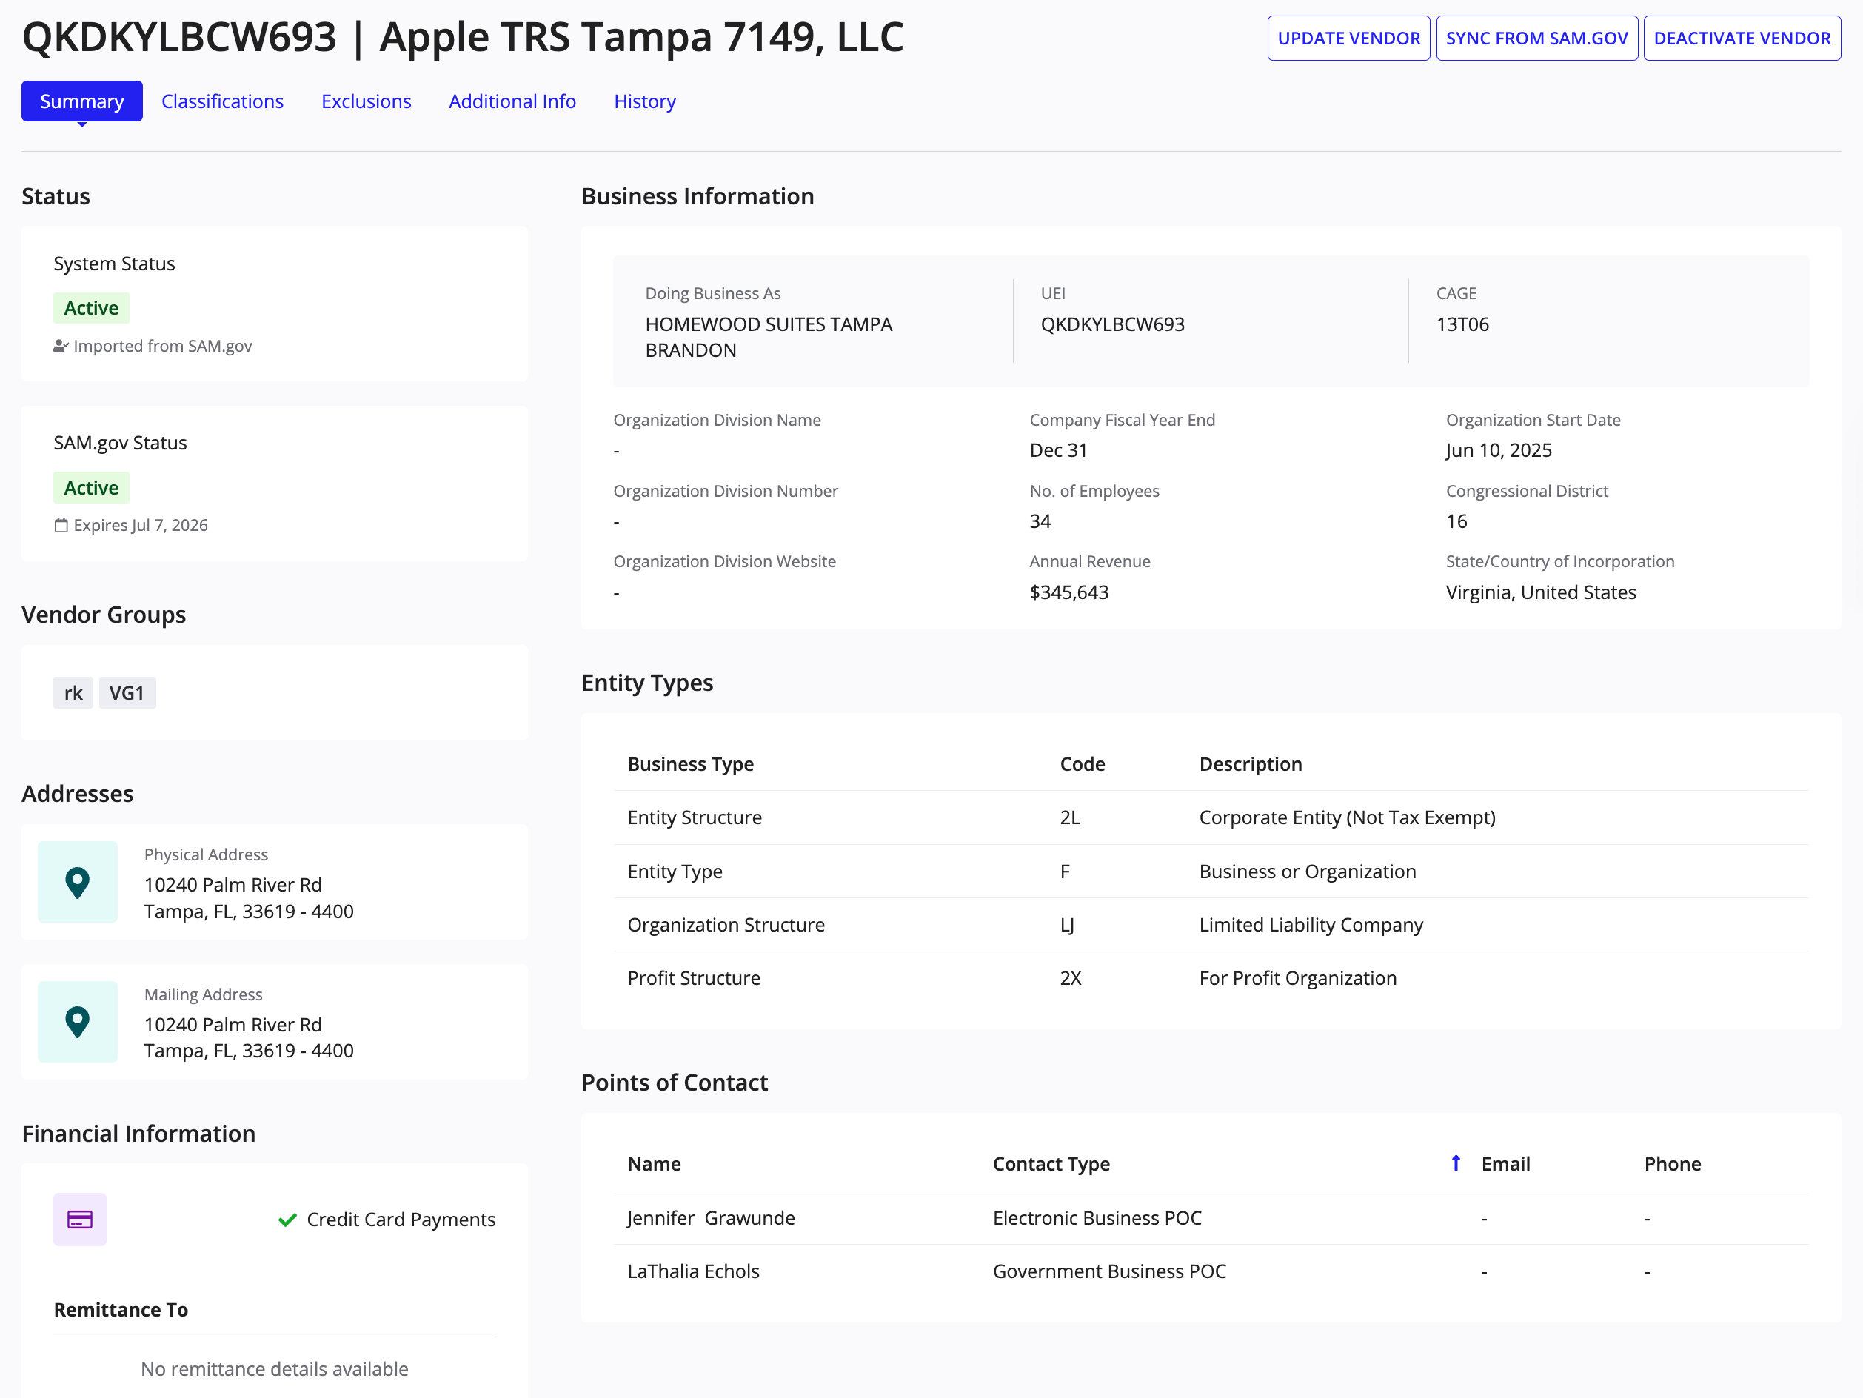Click the Profit Structure row

(x=1210, y=977)
